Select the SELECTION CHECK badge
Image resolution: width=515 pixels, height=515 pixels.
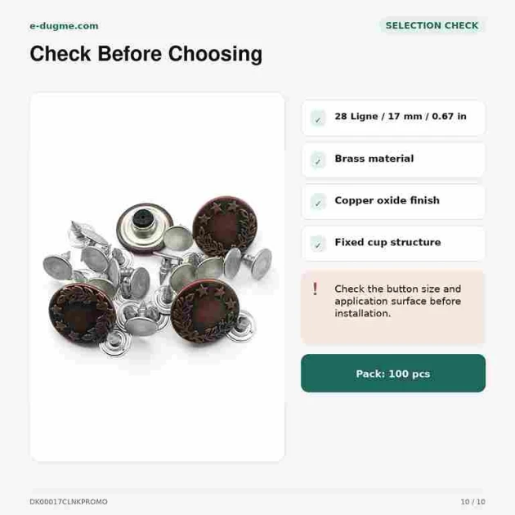pos(432,25)
